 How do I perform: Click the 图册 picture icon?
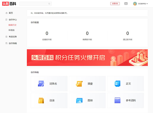point(79,101)
